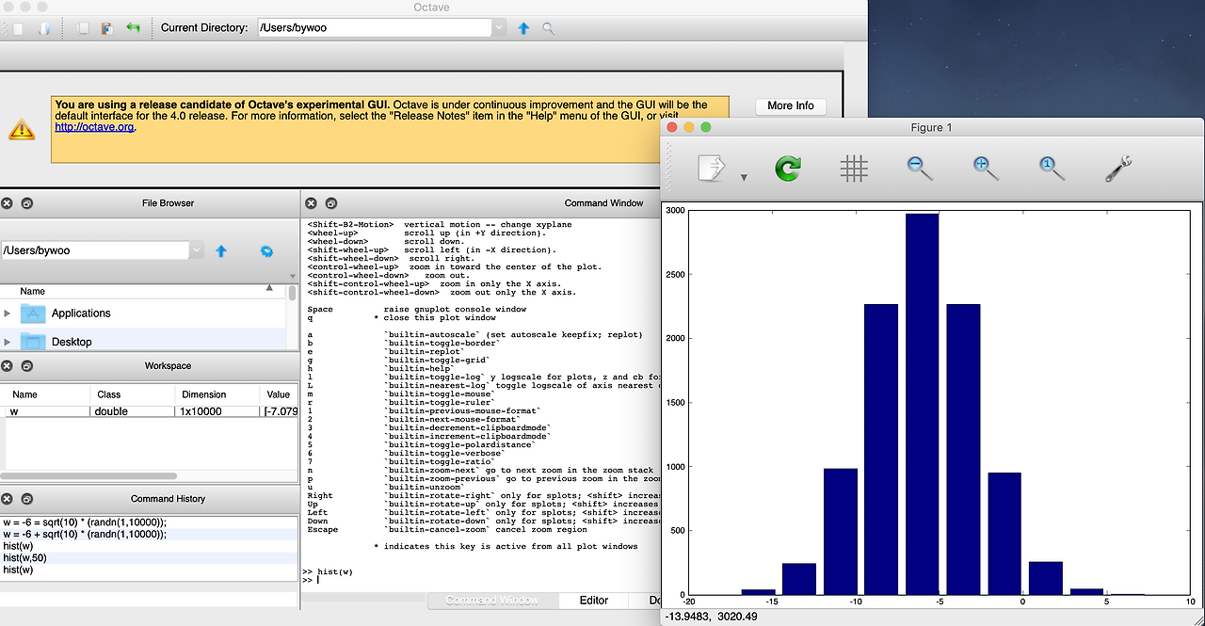Open the File Browser path dropdown

click(x=196, y=251)
